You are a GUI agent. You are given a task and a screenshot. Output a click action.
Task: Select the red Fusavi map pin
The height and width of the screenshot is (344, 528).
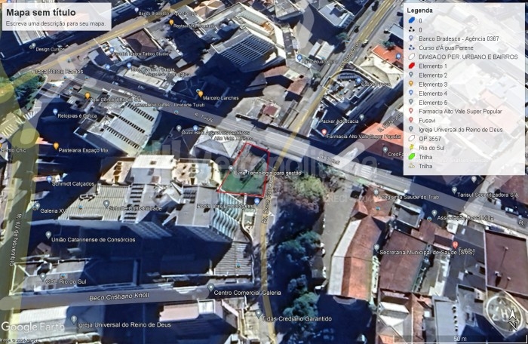click(455, 244)
